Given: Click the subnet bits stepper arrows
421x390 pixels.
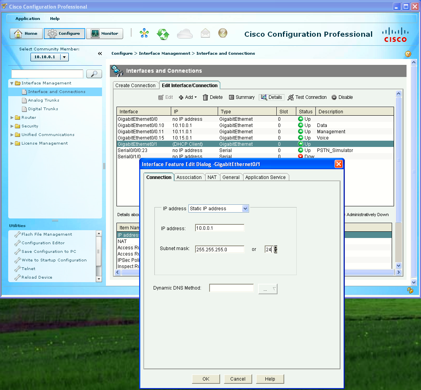Looking at the screenshot, I should (276, 249).
